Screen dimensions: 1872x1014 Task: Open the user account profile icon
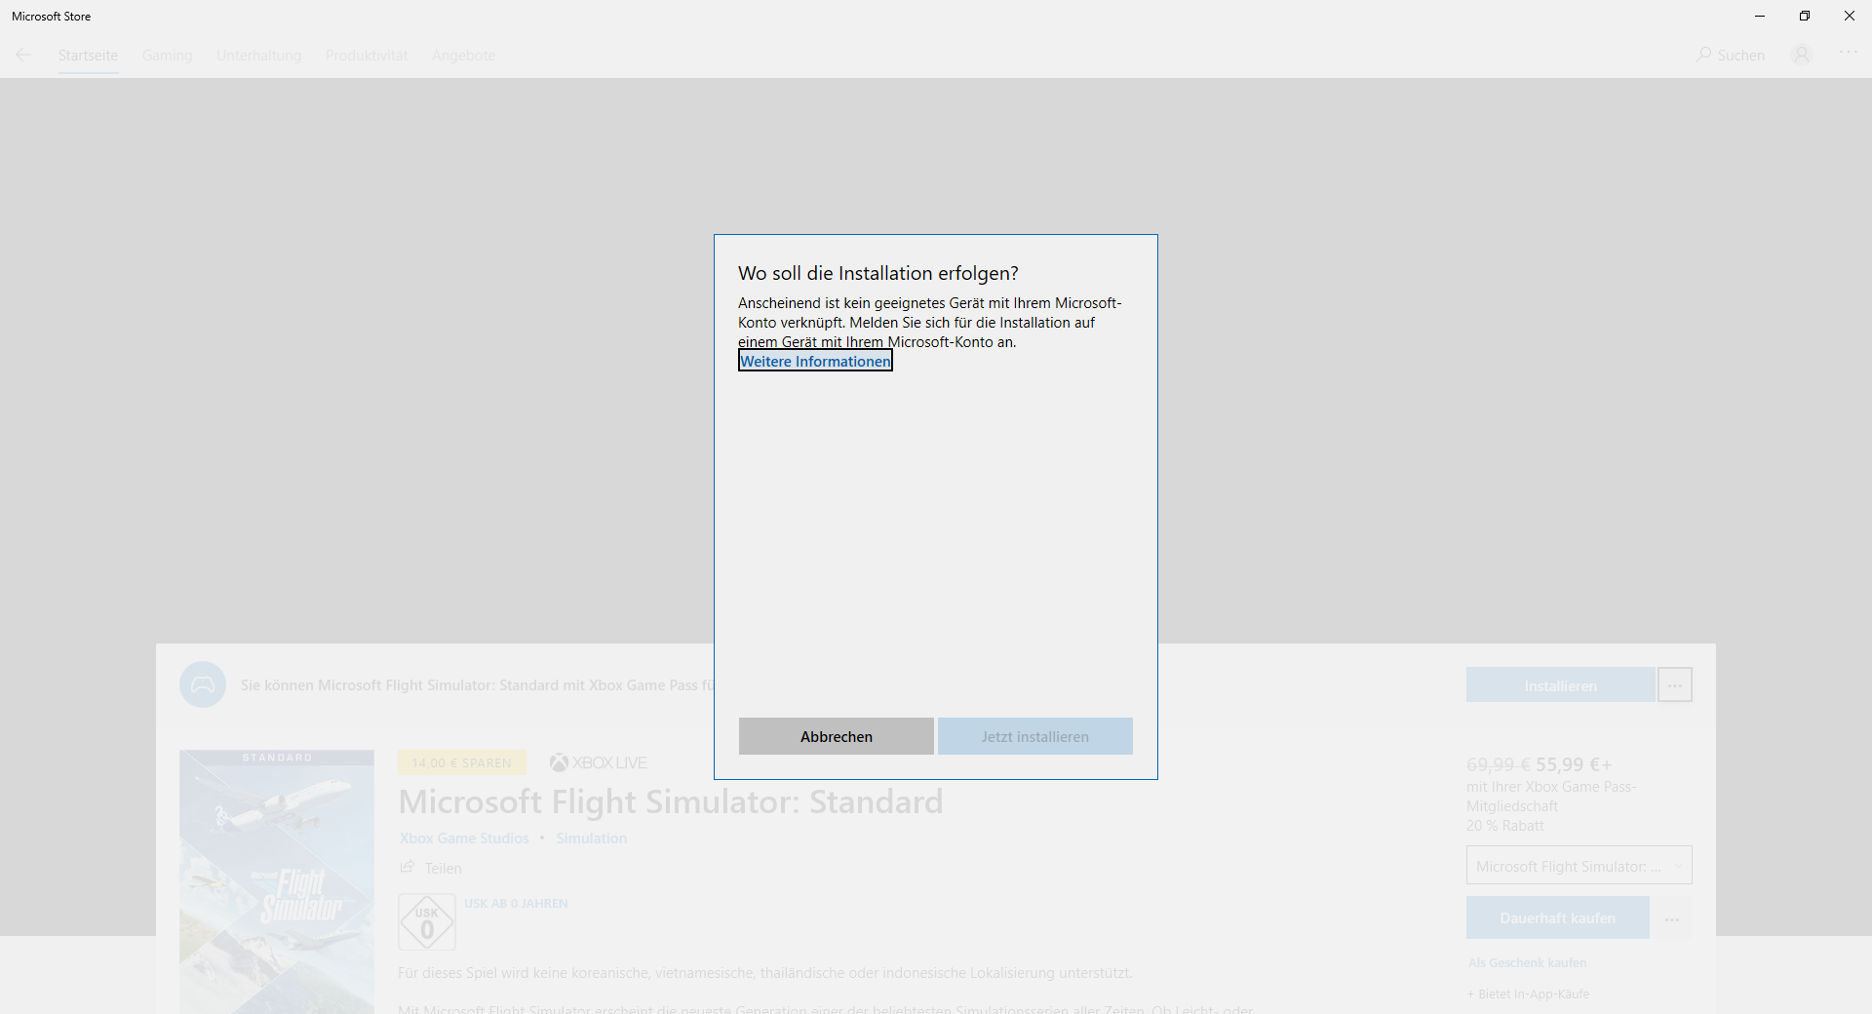pos(1802,55)
